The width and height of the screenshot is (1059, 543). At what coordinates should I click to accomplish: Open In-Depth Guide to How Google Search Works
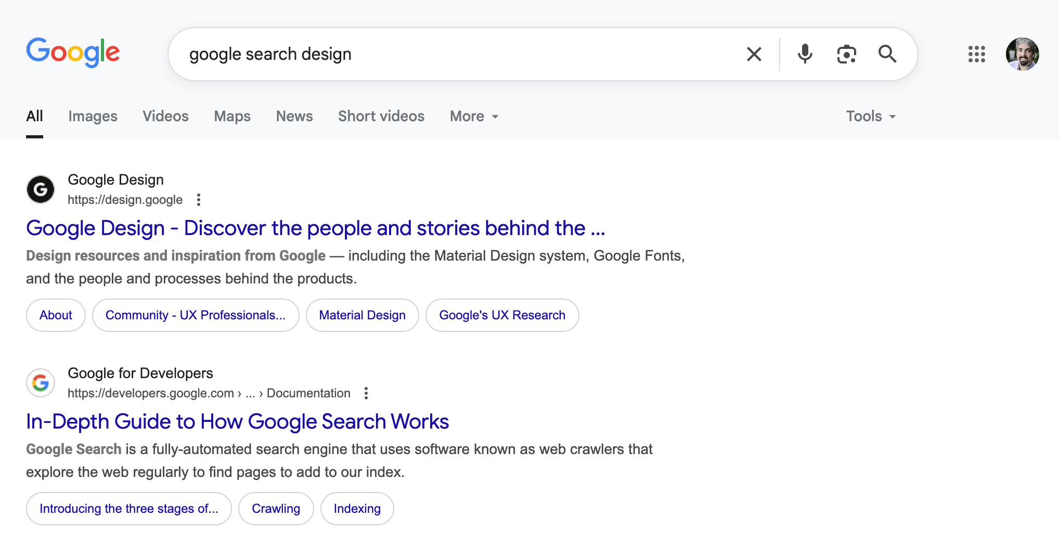click(x=237, y=421)
